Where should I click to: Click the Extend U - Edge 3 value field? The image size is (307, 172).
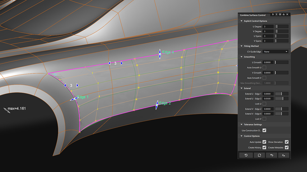click(268, 99)
